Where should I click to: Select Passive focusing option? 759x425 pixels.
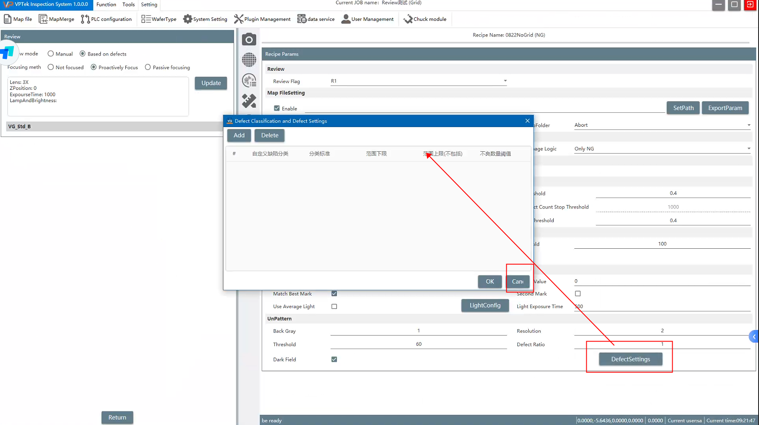tap(148, 67)
